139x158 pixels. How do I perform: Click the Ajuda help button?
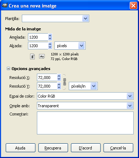20,148
